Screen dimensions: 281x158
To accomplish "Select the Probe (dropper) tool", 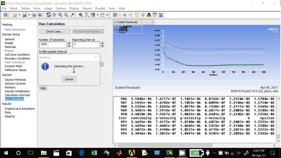I will pyautogui.click(x=72, y=15).
